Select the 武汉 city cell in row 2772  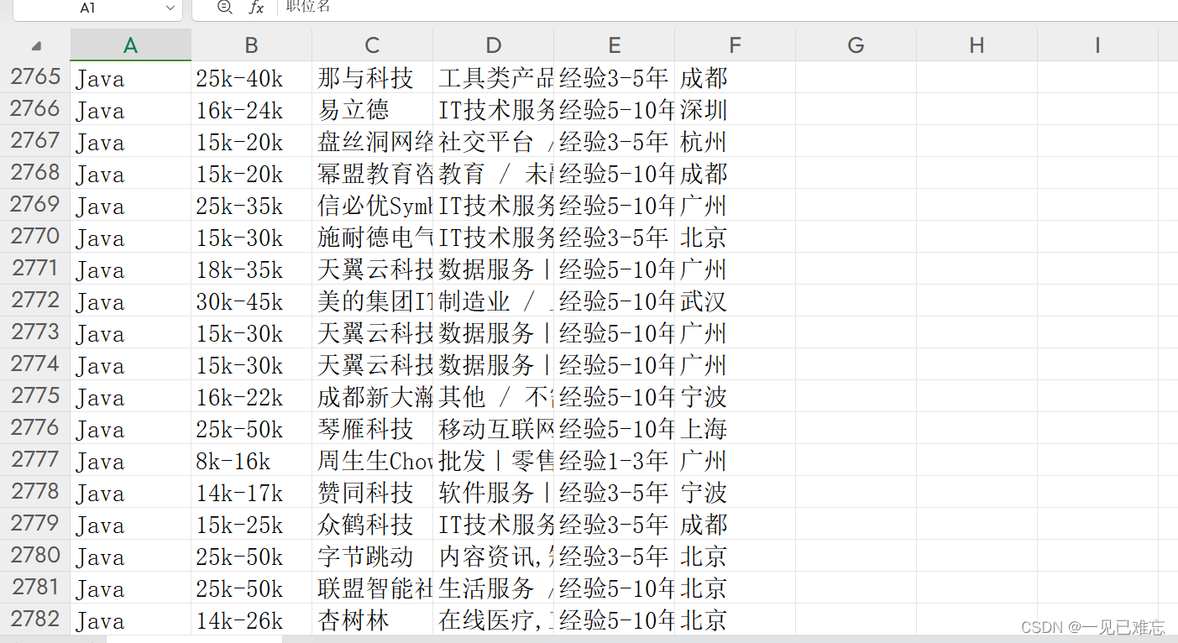pyautogui.click(x=734, y=301)
